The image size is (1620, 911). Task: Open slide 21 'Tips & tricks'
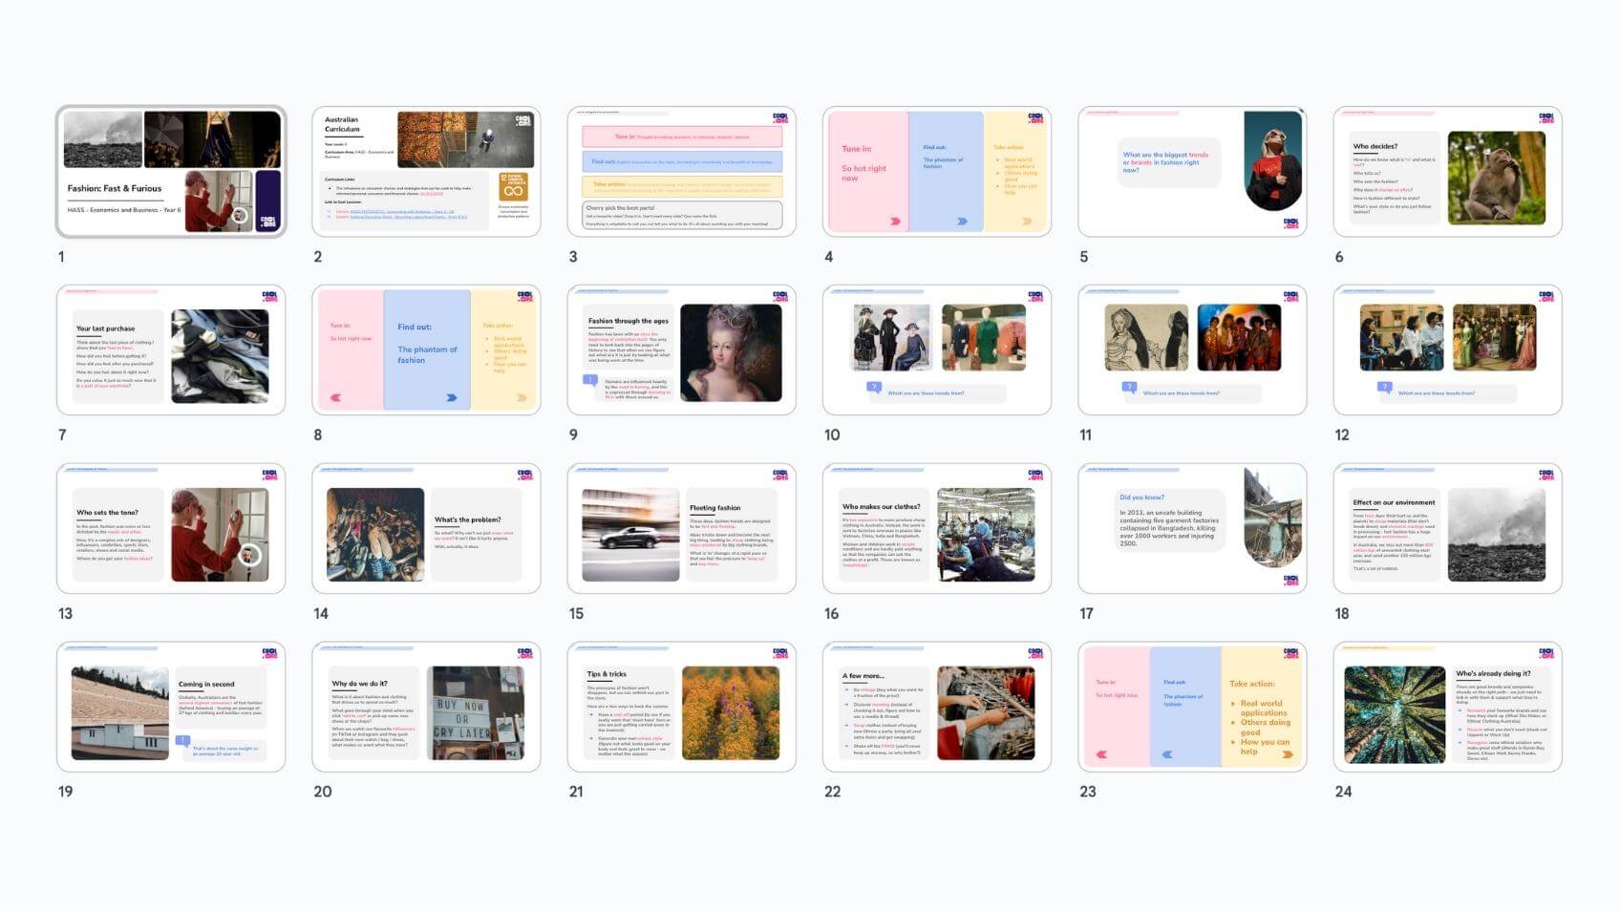[x=681, y=708]
